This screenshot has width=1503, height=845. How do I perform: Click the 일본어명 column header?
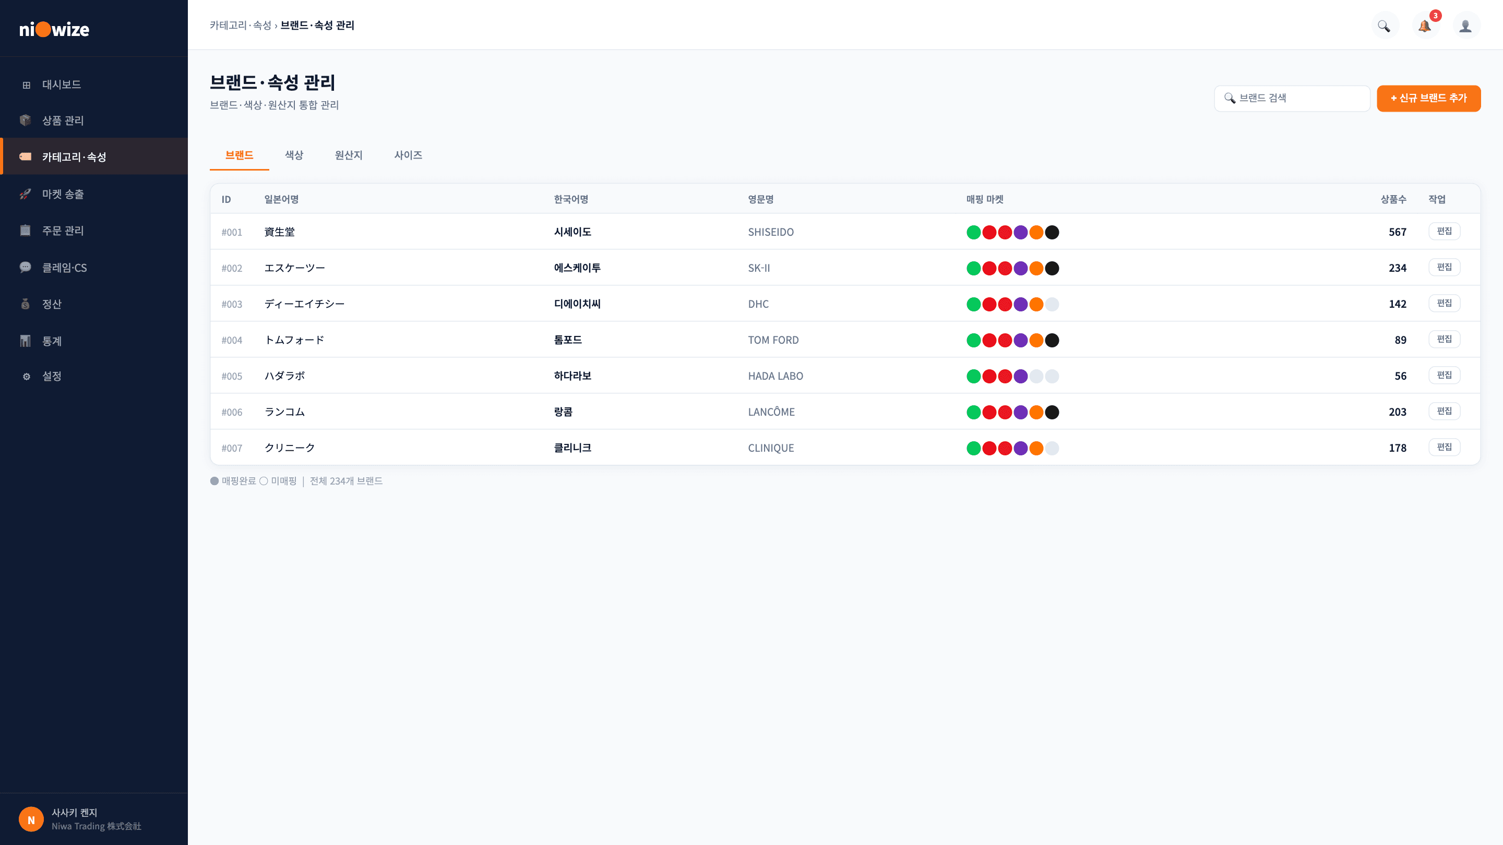click(282, 199)
